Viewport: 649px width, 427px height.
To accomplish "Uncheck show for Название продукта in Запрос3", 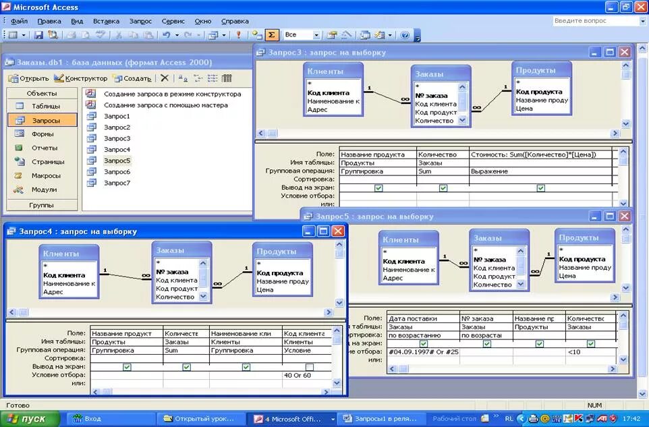I will pos(378,188).
